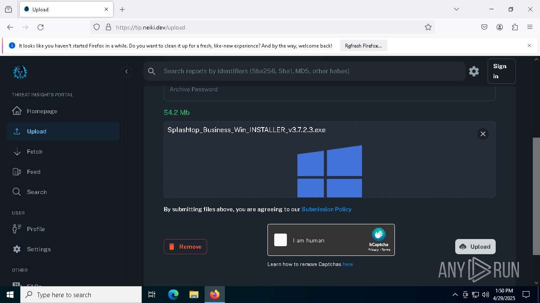Expand the list all tabs dropdown
Image resolution: width=540 pixels, height=303 pixels.
(x=456, y=9)
